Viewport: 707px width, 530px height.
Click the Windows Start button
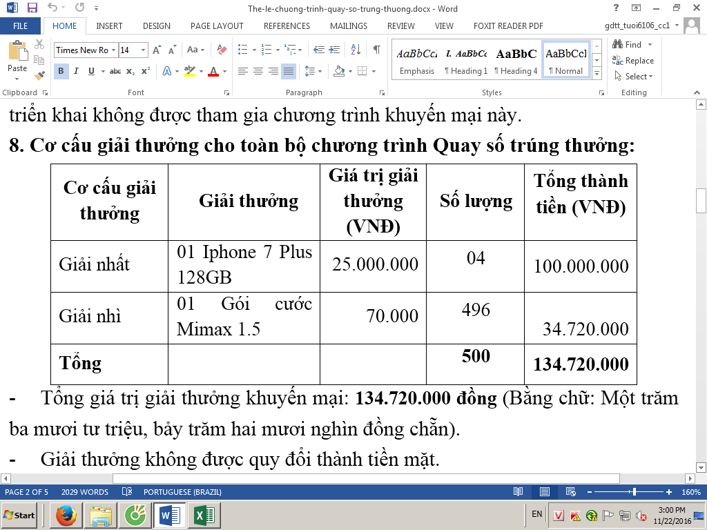tap(19, 515)
